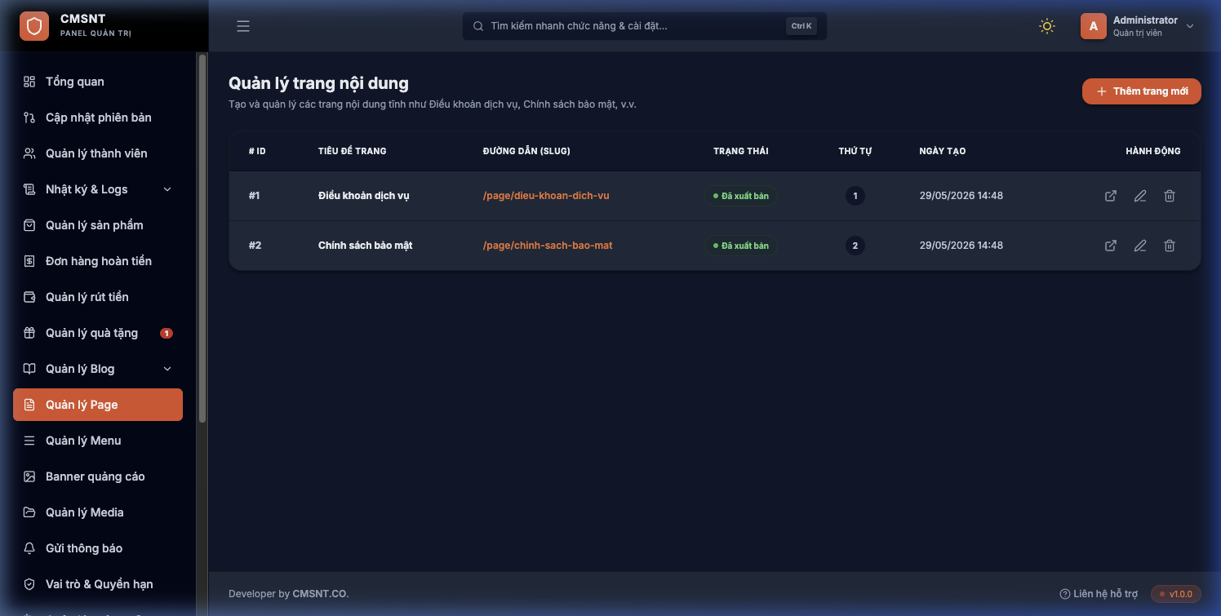Click the Quản lý quà tặng gift icon
The image size is (1221, 616).
pos(29,333)
